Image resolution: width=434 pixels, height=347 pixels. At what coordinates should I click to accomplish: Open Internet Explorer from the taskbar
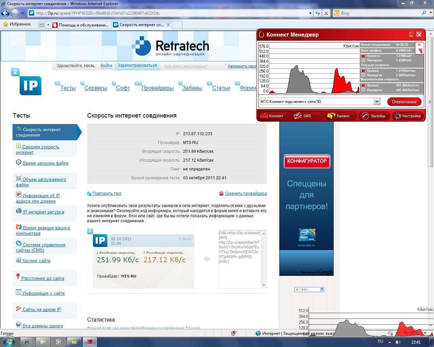pyautogui.click(x=26, y=342)
